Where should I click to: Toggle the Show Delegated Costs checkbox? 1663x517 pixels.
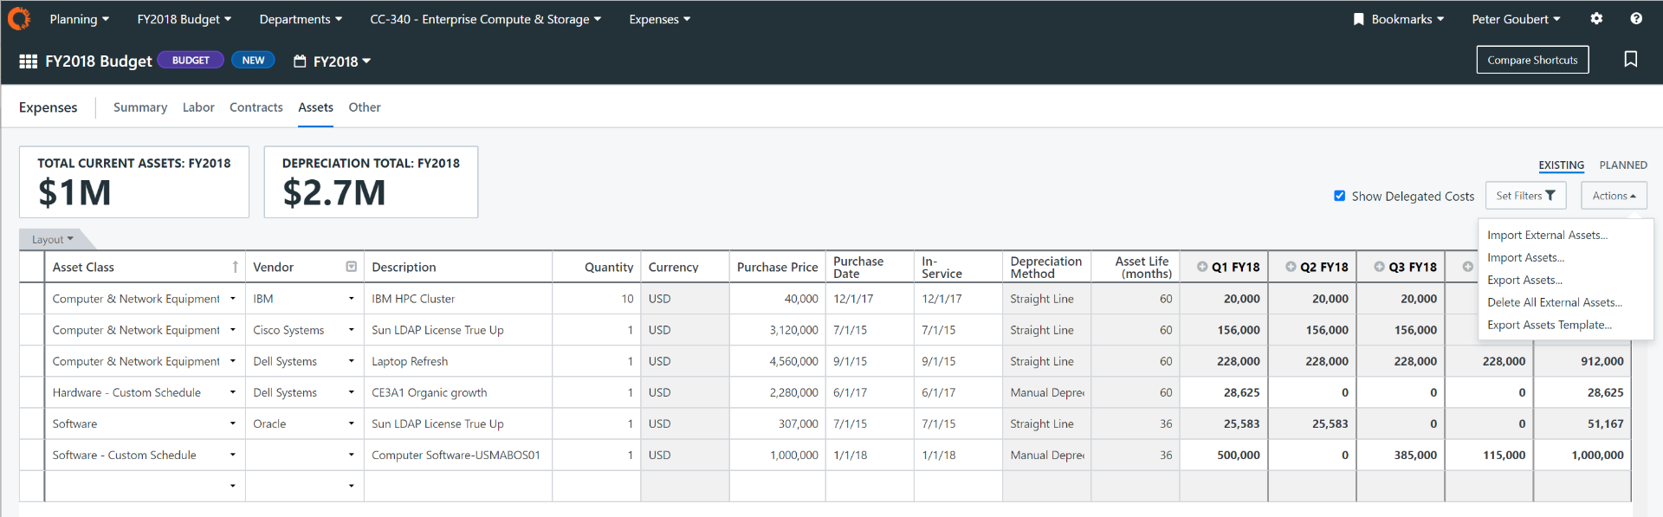tap(1340, 196)
